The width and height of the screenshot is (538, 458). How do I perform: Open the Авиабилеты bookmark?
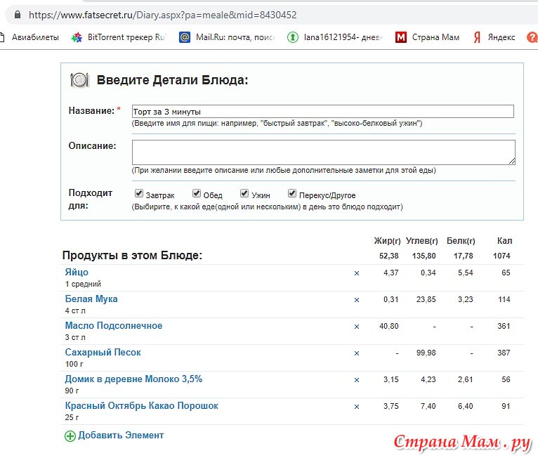pyautogui.click(x=29, y=37)
